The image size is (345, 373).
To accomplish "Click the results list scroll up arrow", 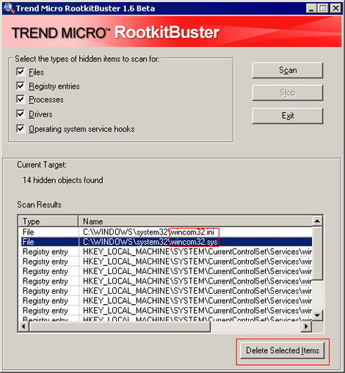I will 317,221.
